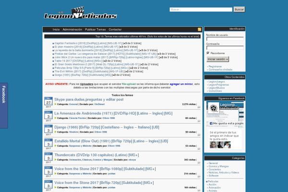This screenshot has width=288, height=192.
Task: Open Skype para dudas post title
Action: pos(89,99)
